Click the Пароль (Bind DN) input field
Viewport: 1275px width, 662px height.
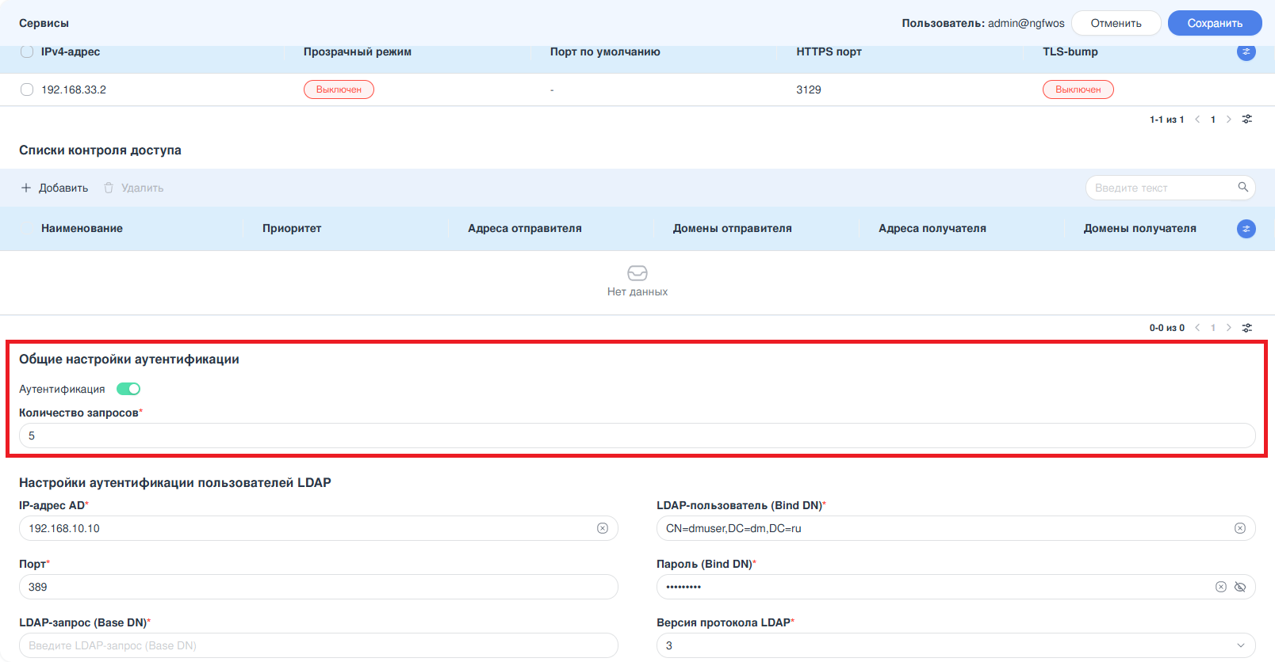click(x=955, y=587)
